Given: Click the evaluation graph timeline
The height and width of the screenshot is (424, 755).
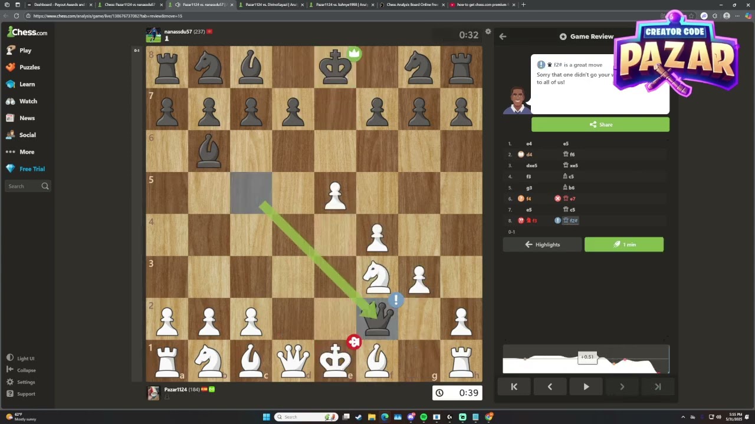Looking at the screenshot, I should pyautogui.click(x=586, y=359).
